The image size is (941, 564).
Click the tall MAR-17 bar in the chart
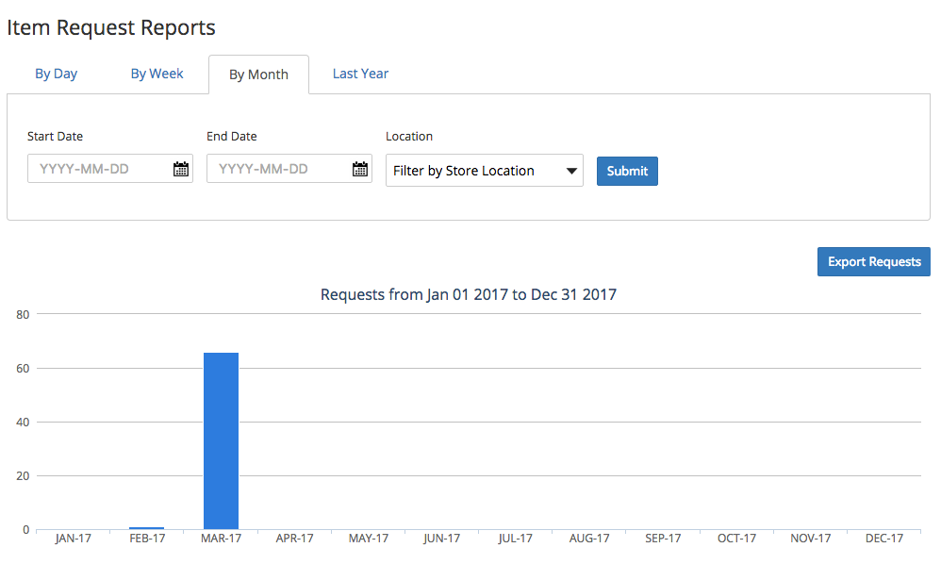coord(221,439)
